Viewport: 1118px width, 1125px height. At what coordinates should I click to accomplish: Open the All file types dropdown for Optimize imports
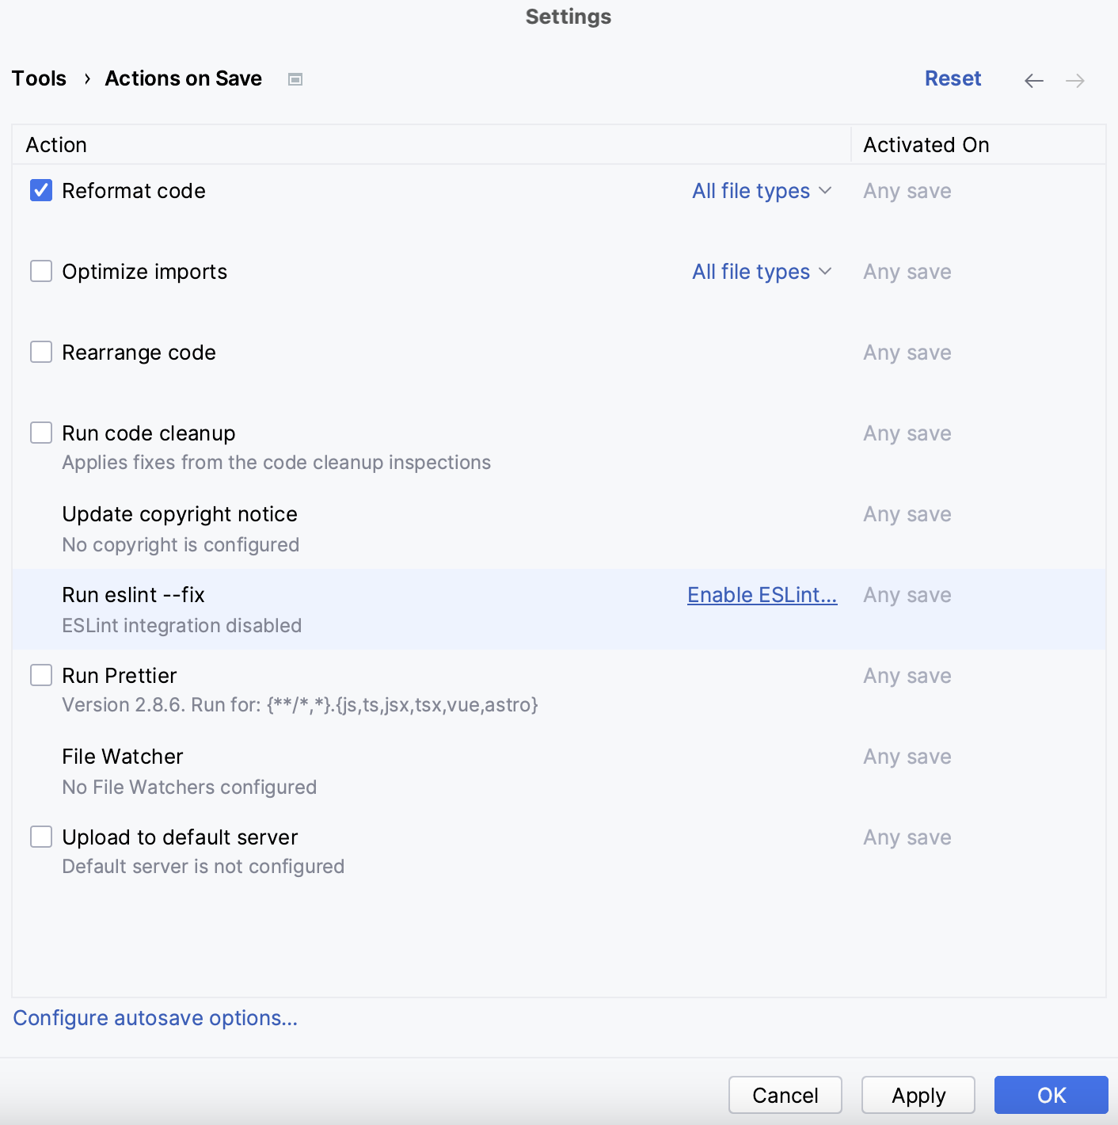(x=761, y=271)
